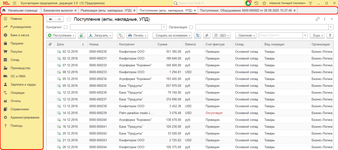This screenshot has height=150, width=338.
Task: Get link to this form icon
Action: [x=318, y=19]
